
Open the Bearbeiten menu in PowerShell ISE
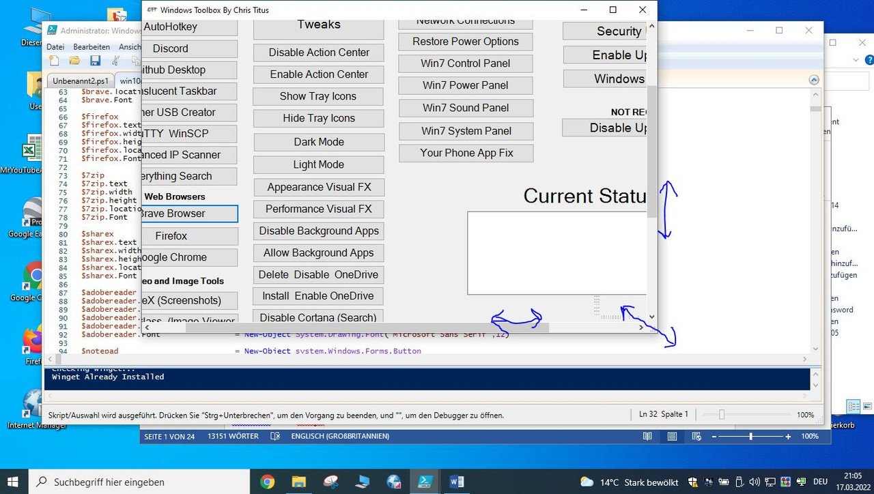click(91, 47)
